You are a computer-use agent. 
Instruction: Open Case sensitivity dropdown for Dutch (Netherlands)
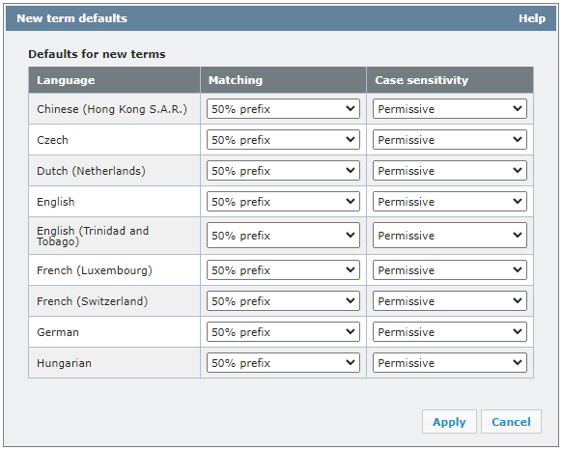[450, 170]
